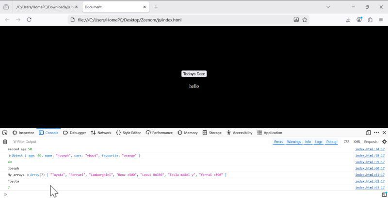388x204 pixels.
Task: Open source link index.html:61:17
Action: coord(370,175)
